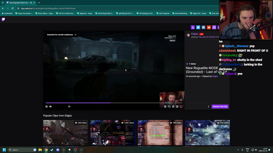The image size is (273, 153).
Task: Open popular clip with 442 views
Action: pyautogui.click(x=65, y=133)
